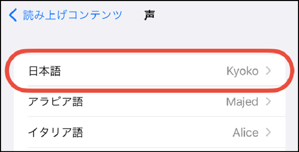299x152 pixels.
Task: Tap the blue back chevron icon
Action: [12, 15]
